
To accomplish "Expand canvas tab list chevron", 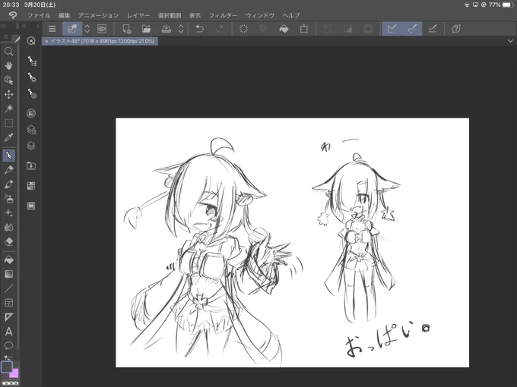I will 510,41.
